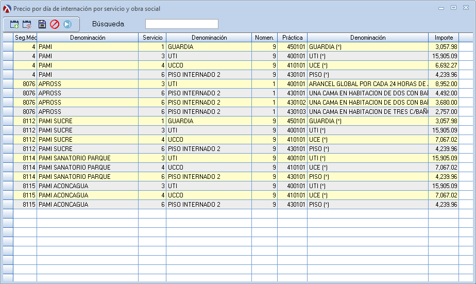Click the add new record calendar icon
The height and width of the screenshot is (284, 476).
(14, 24)
